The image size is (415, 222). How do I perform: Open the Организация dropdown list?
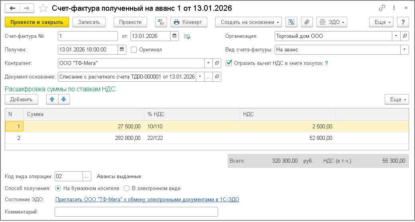pos(396,36)
